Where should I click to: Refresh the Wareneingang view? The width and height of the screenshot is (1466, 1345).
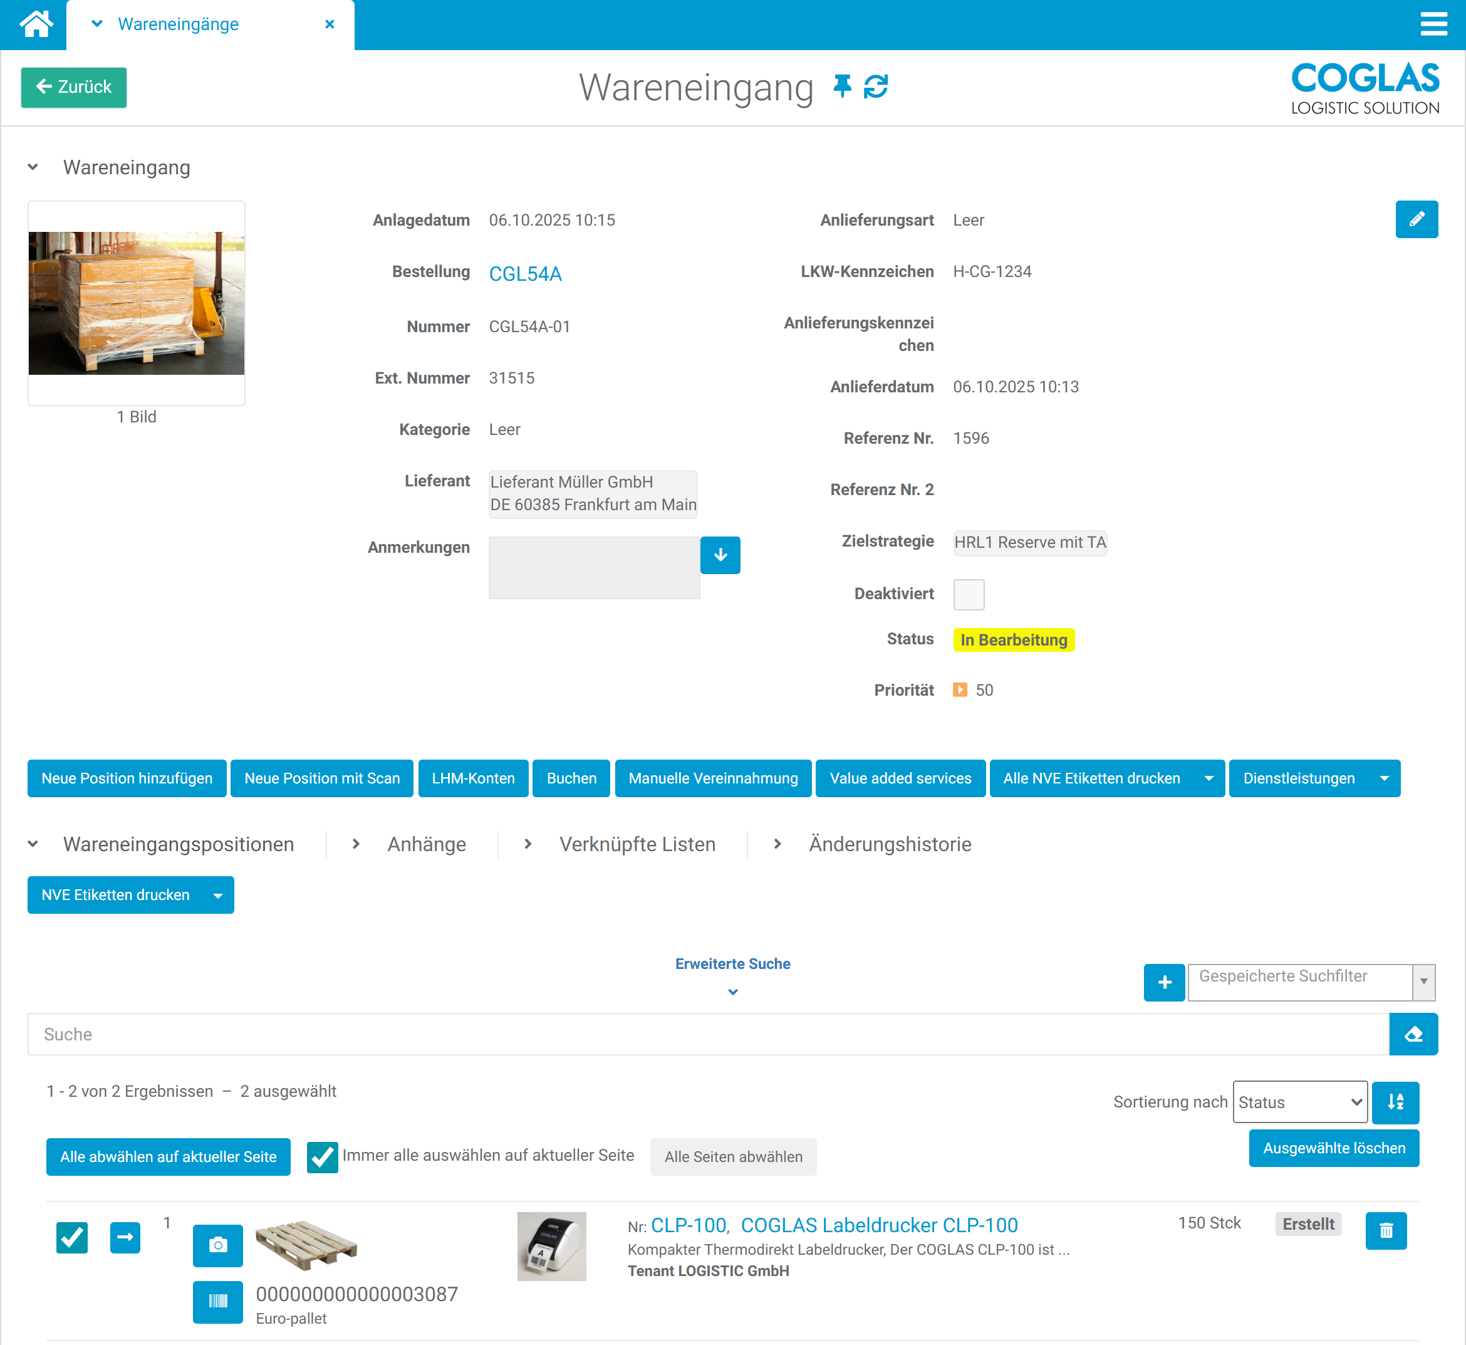point(875,86)
